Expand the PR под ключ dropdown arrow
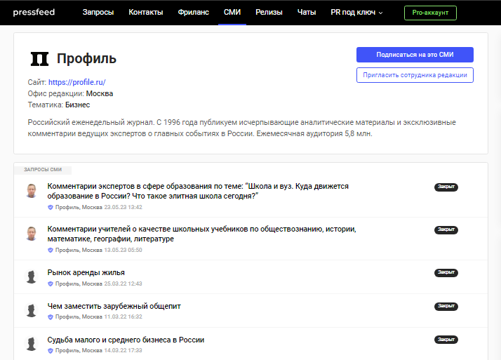The height and width of the screenshot is (360, 501). pyautogui.click(x=380, y=13)
